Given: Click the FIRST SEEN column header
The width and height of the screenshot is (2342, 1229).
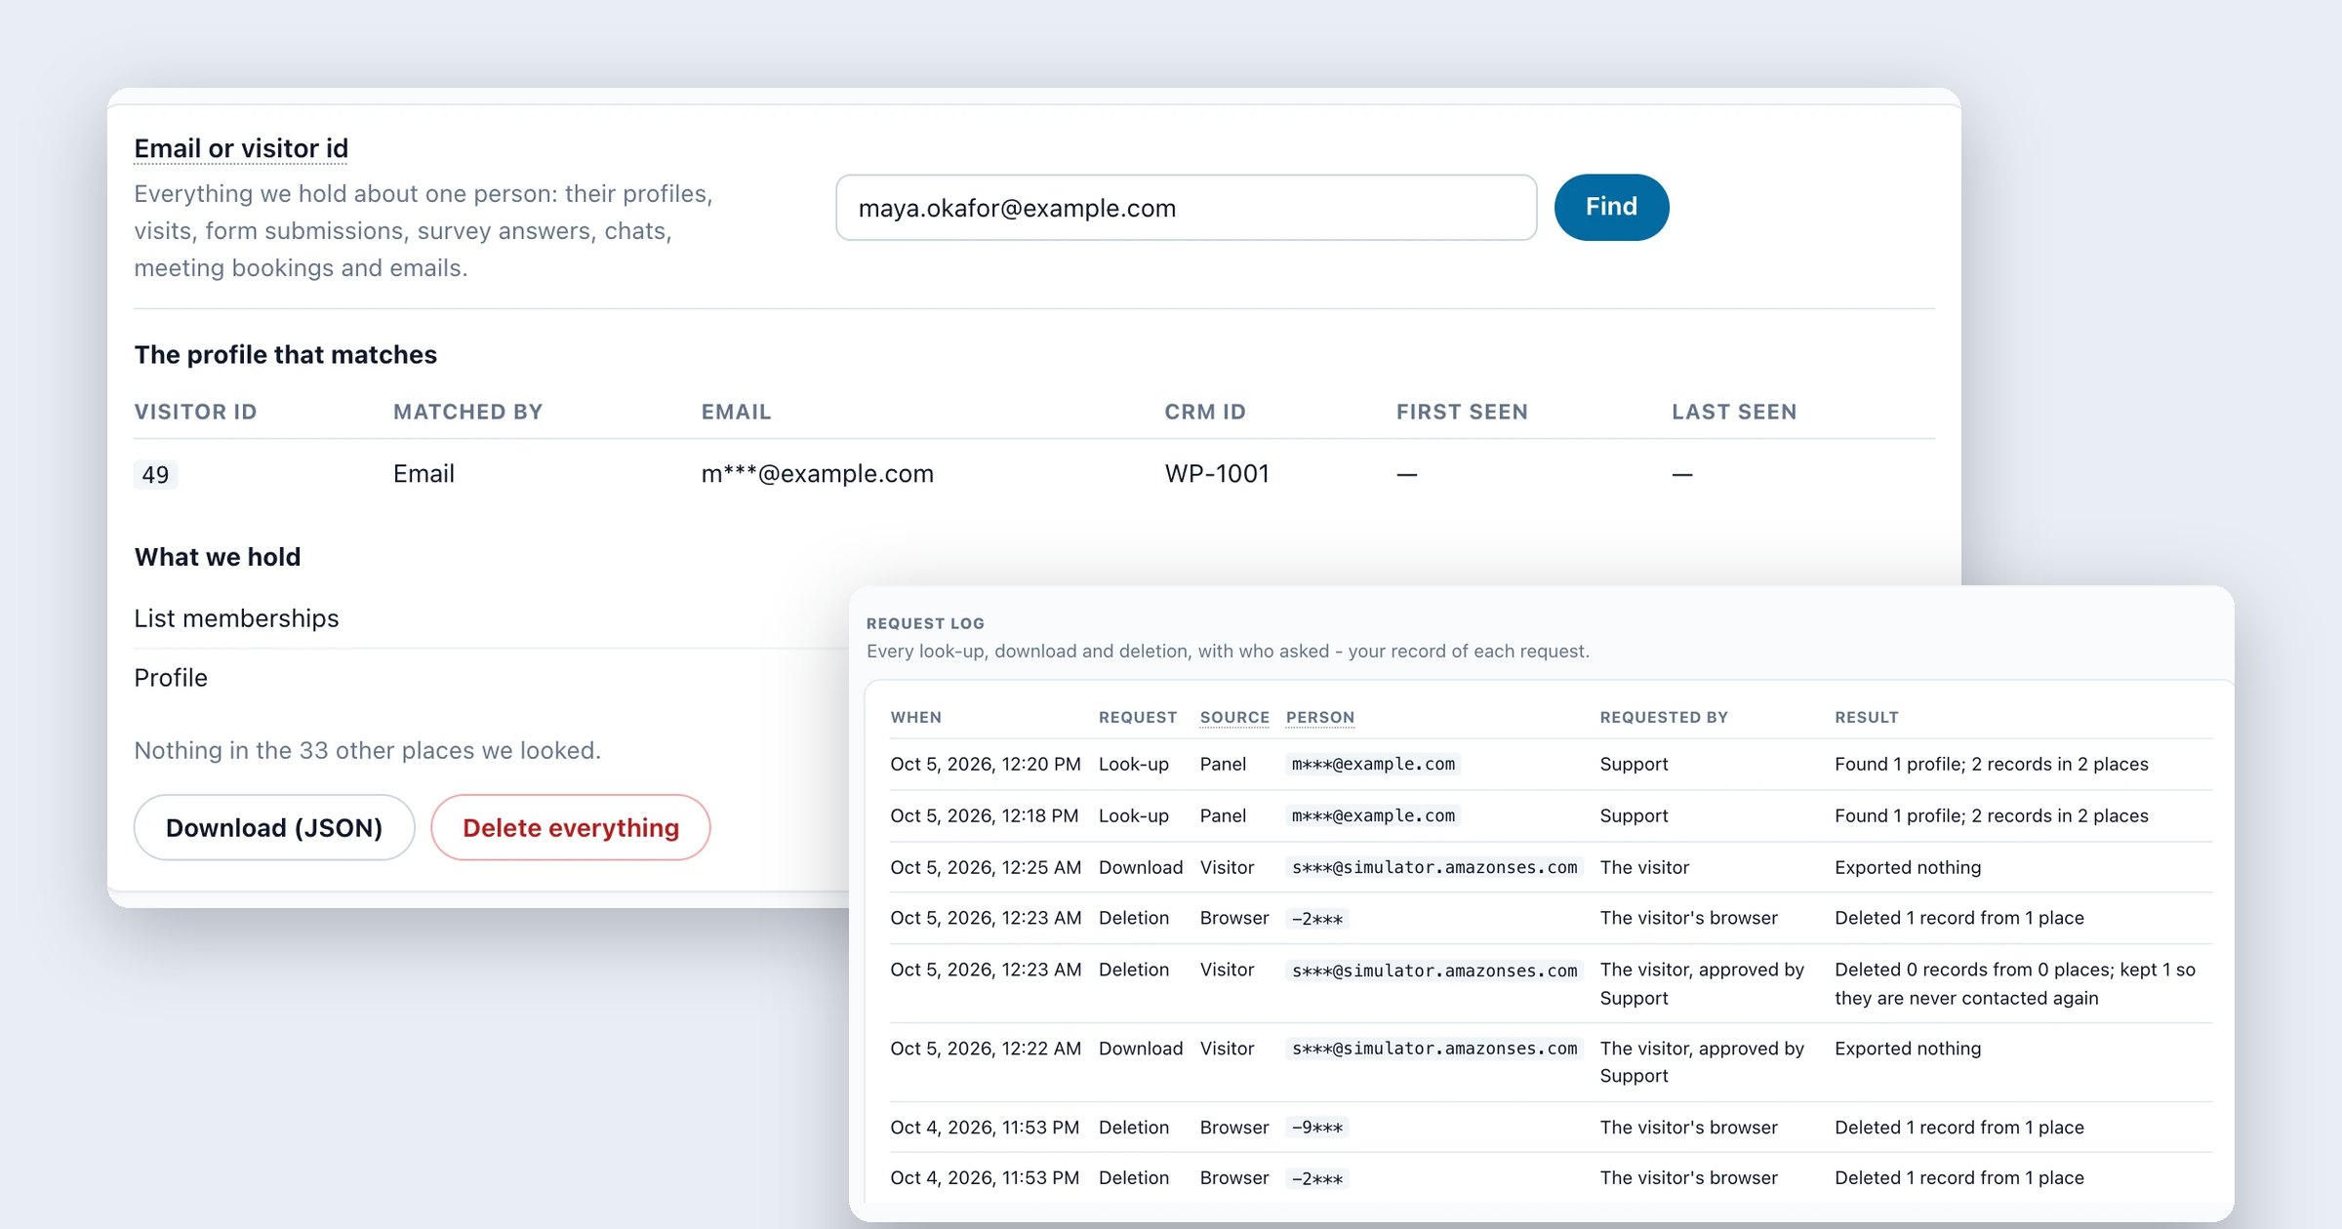Looking at the screenshot, I should click(1462, 412).
